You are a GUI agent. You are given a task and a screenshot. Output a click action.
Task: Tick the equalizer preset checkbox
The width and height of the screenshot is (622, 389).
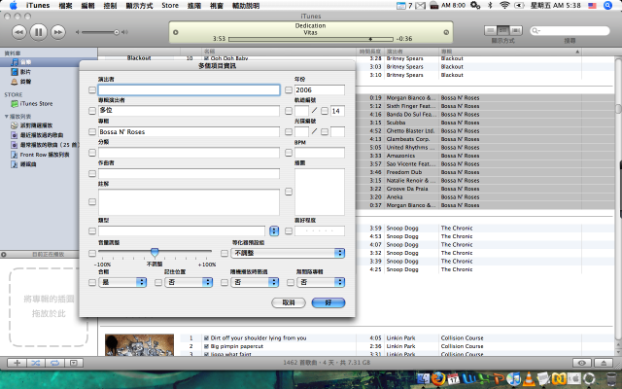[225, 253]
